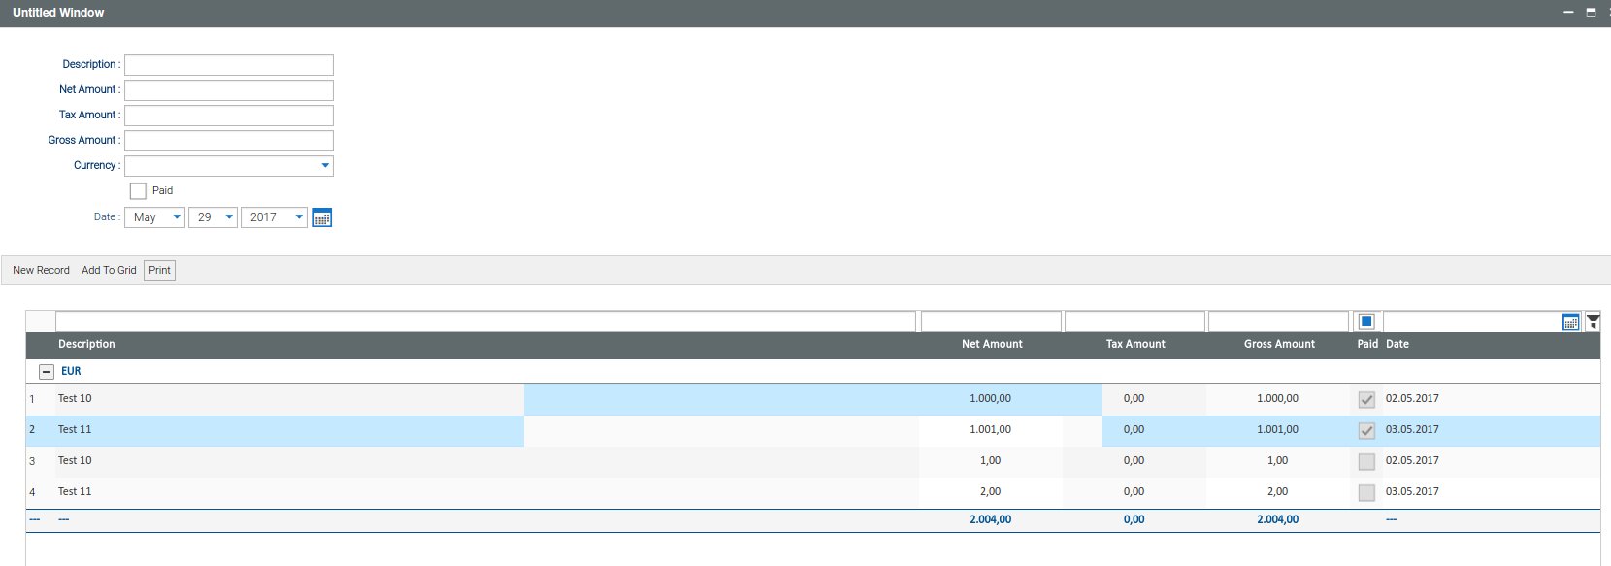The height and width of the screenshot is (566, 1611).
Task: Sort by Paid column header
Action: tap(1367, 344)
